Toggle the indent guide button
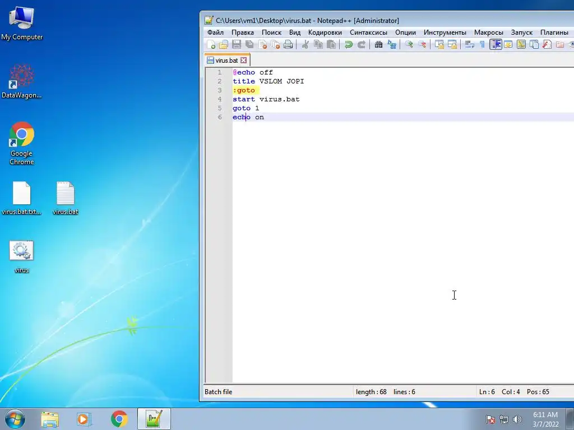The height and width of the screenshot is (430, 574). pos(496,45)
